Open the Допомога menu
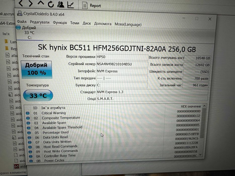The width and height of the screenshot is (235, 176). pos(103,24)
